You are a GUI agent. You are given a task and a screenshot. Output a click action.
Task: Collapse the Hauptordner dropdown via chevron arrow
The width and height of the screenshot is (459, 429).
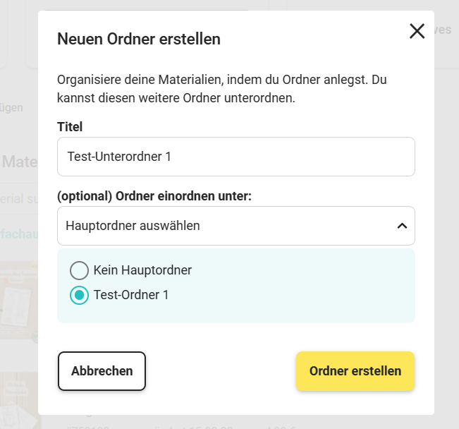point(402,226)
